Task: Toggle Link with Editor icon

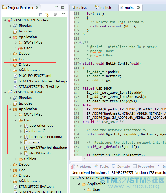Action: [x=47, y=14]
